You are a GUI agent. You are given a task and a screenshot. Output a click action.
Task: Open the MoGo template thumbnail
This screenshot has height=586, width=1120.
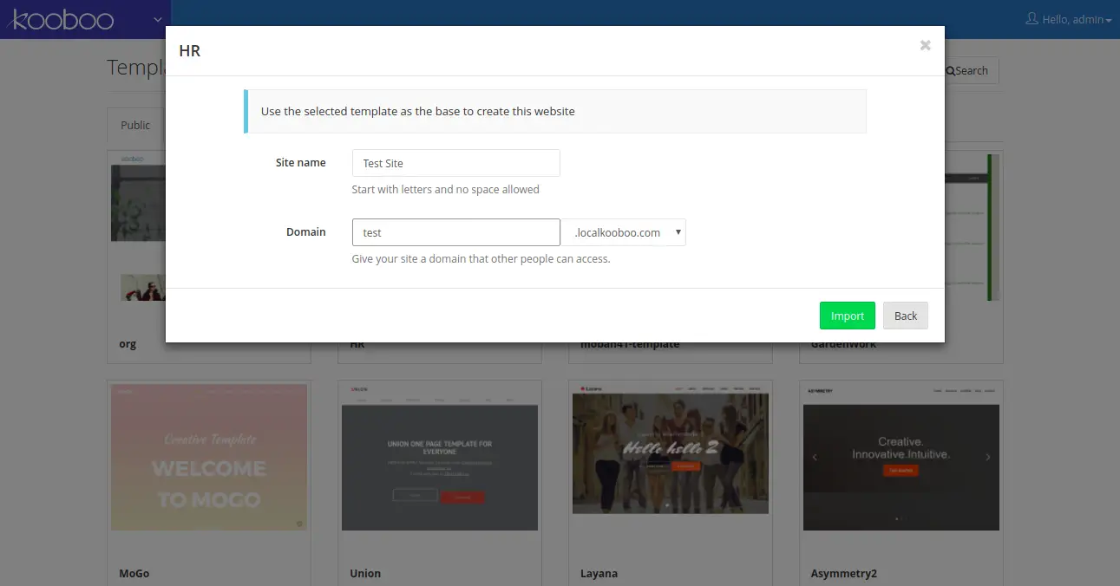coord(209,457)
